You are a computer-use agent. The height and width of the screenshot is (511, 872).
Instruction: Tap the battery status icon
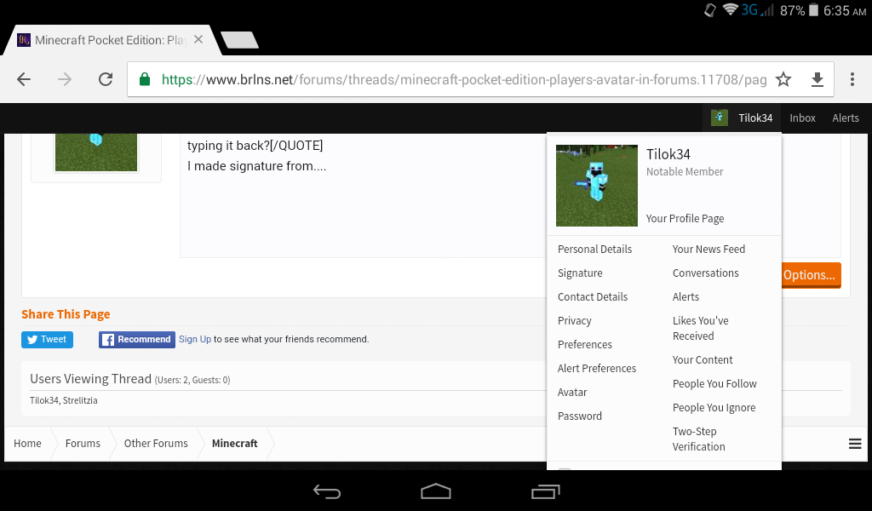(x=813, y=10)
